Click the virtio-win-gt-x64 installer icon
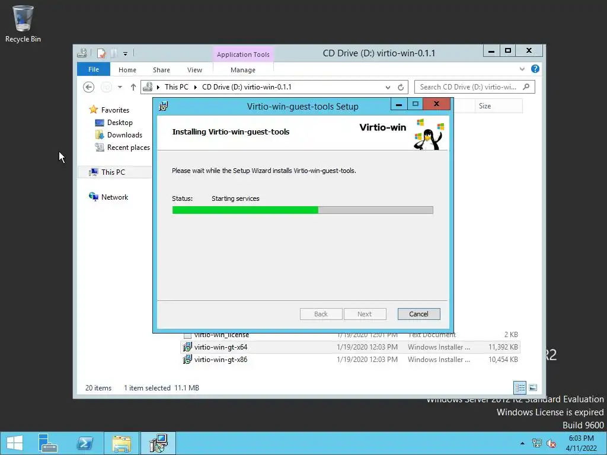The width and height of the screenshot is (607, 455). point(187,347)
